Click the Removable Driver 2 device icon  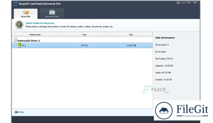15,40
